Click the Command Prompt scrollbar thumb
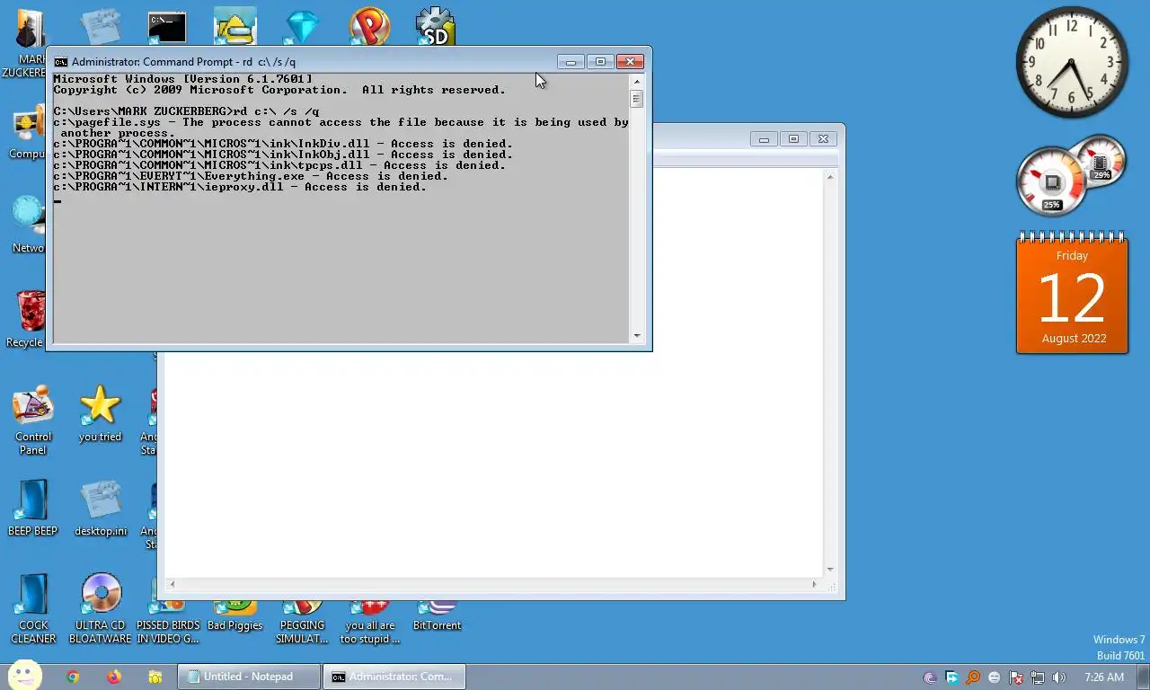Viewport: 1150px width, 690px height. 637,99
